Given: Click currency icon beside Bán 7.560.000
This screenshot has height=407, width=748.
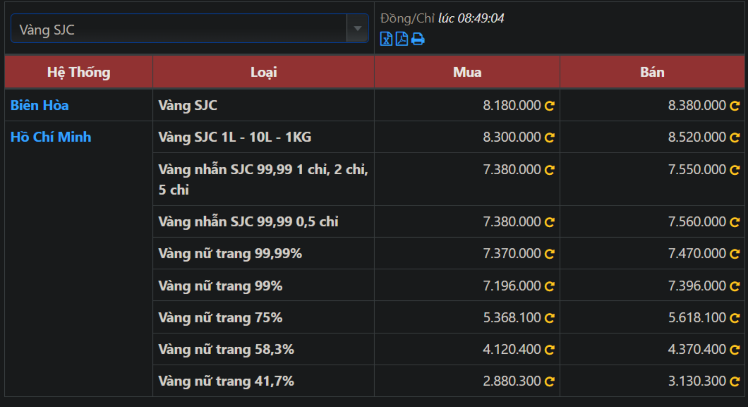Looking at the screenshot, I should 735,222.
